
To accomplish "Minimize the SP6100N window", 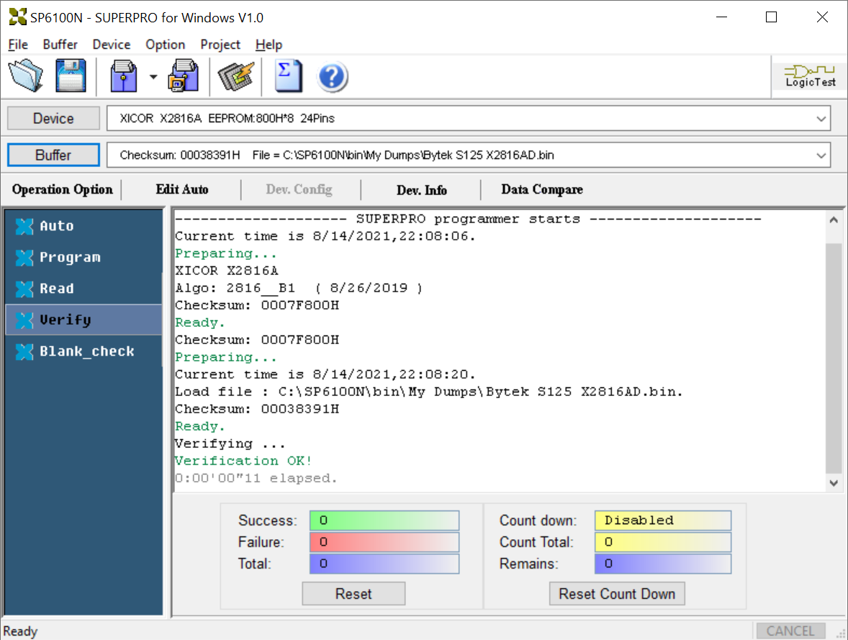I will point(721,17).
